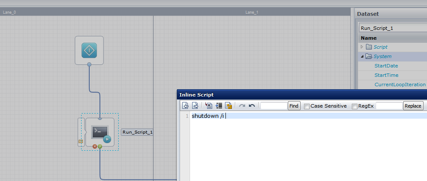Select the StartTime dataset item
Image resolution: width=427 pixels, height=181 pixels.
pyautogui.click(x=386, y=75)
